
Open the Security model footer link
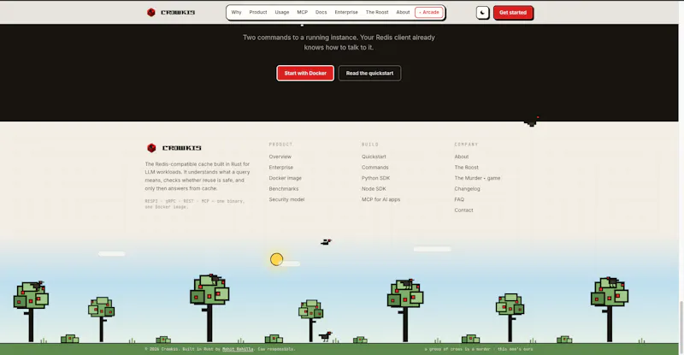pos(286,199)
